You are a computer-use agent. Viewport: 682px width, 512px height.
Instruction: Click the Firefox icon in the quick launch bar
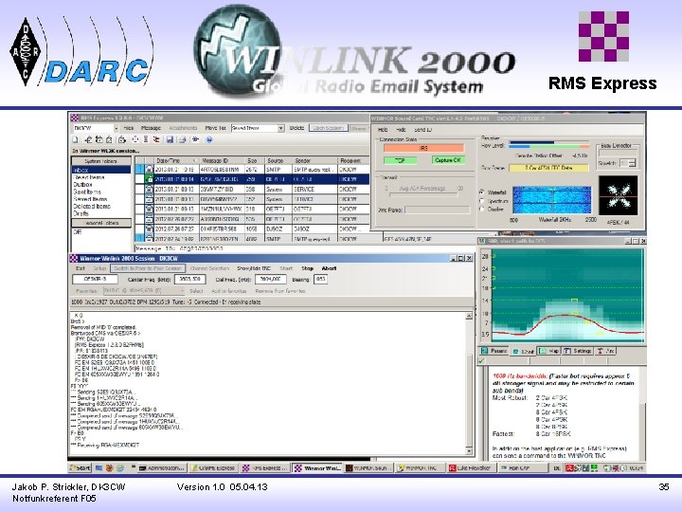tap(109, 468)
